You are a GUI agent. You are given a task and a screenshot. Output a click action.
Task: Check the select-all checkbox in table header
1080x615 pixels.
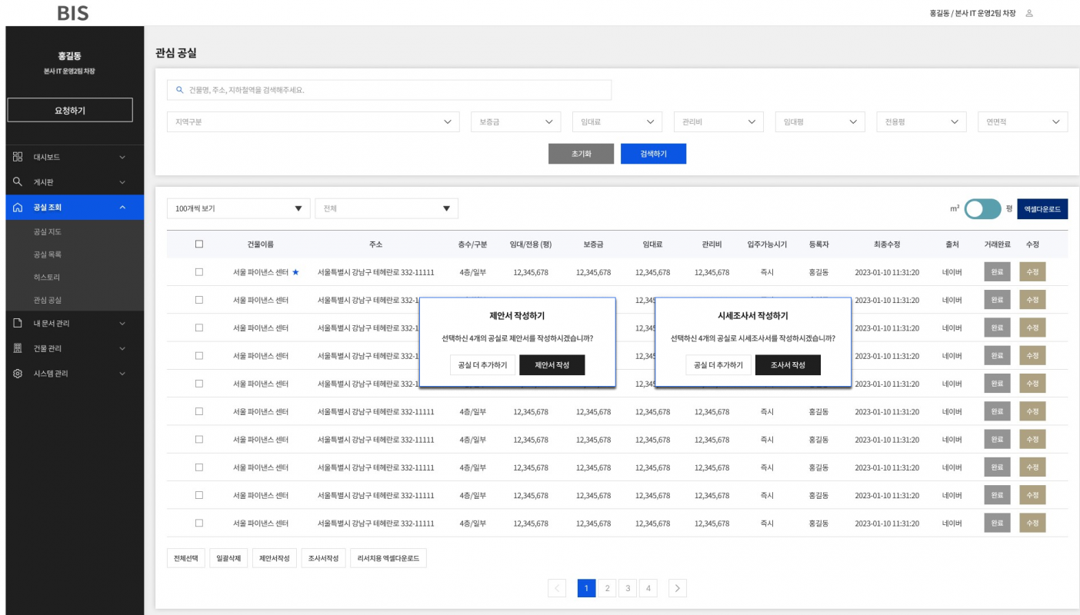pos(199,244)
